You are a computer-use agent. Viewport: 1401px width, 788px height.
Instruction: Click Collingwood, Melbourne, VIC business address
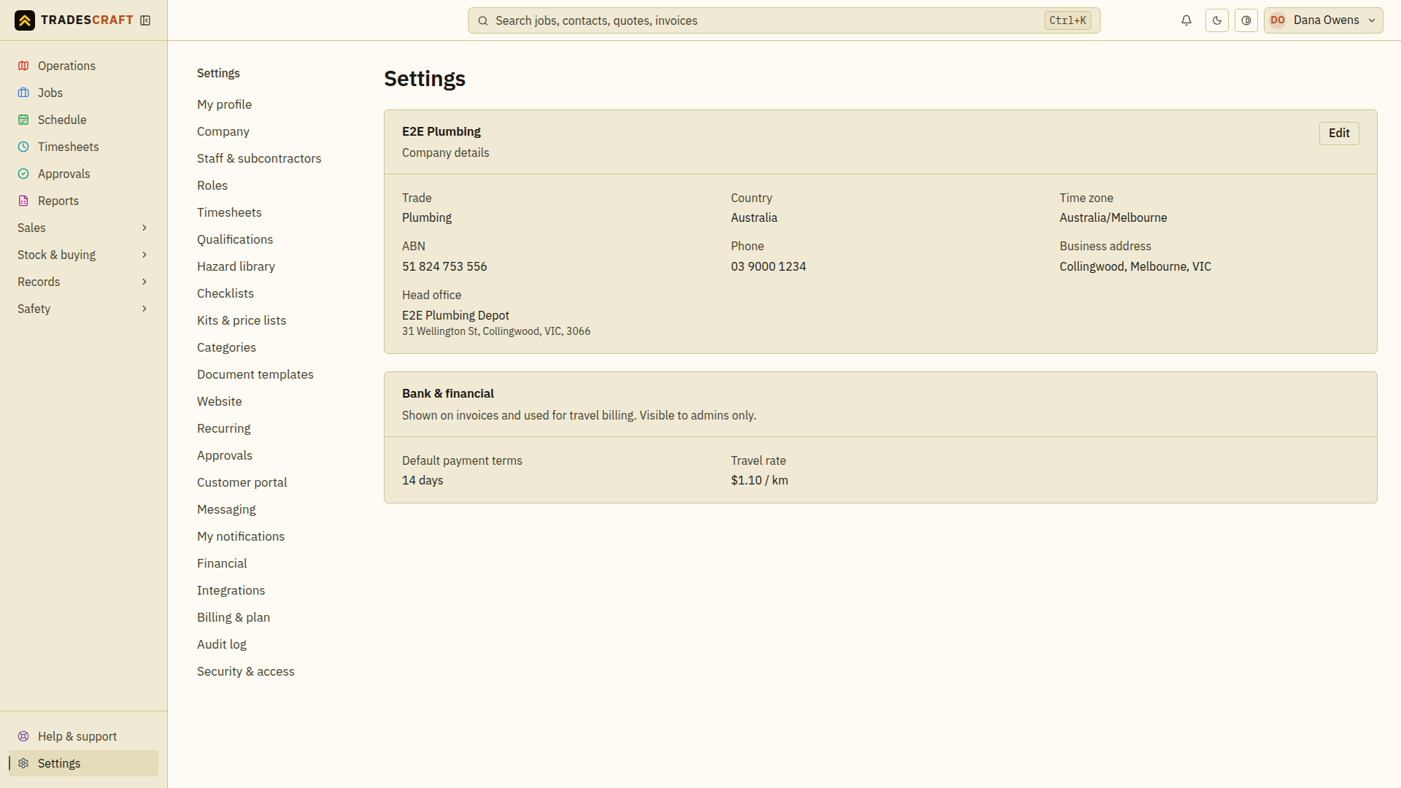1135,266
